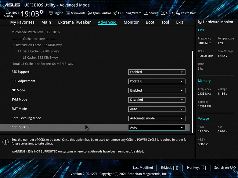This screenshot has height=178, width=238.
Task: Click the globe language icon
Action: [51, 13]
